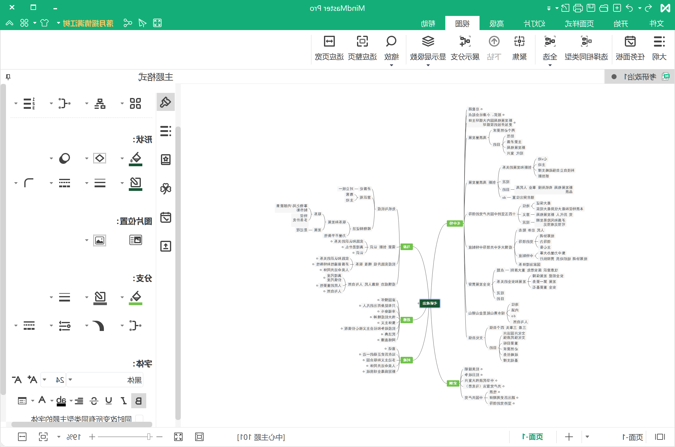Screen dimensions: 675x447
Task: Switch to the 开始 tab
Action: pyautogui.click(x=621, y=23)
